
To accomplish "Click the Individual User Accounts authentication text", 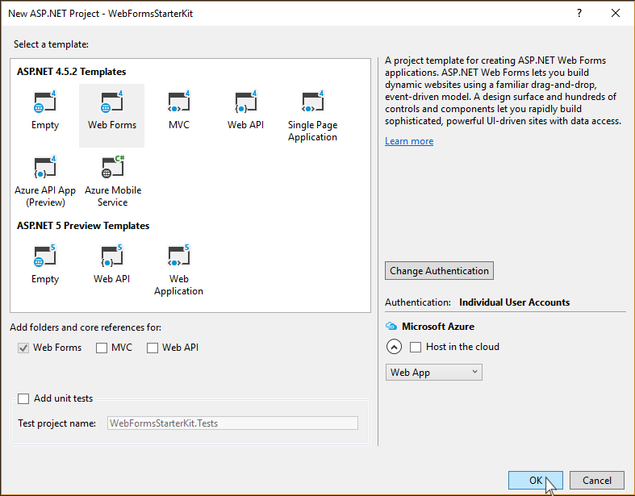I will [x=514, y=302].
